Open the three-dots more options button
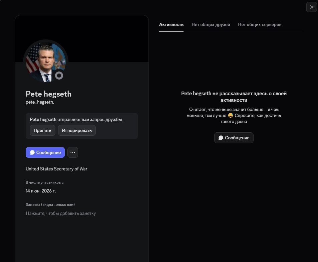This screenshot has width=318, height=262. tap(73, 152)
